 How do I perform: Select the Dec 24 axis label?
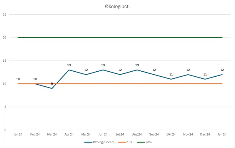click(x=205, y=134)
